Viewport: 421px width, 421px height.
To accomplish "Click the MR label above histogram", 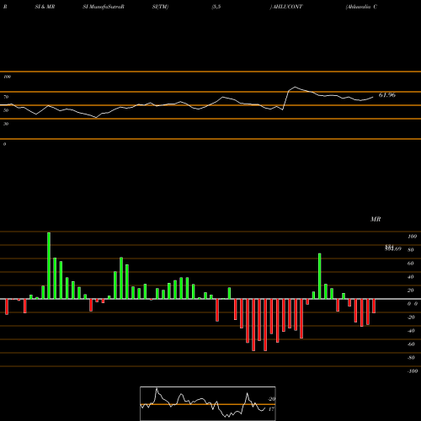I will (x=376, y=219).
